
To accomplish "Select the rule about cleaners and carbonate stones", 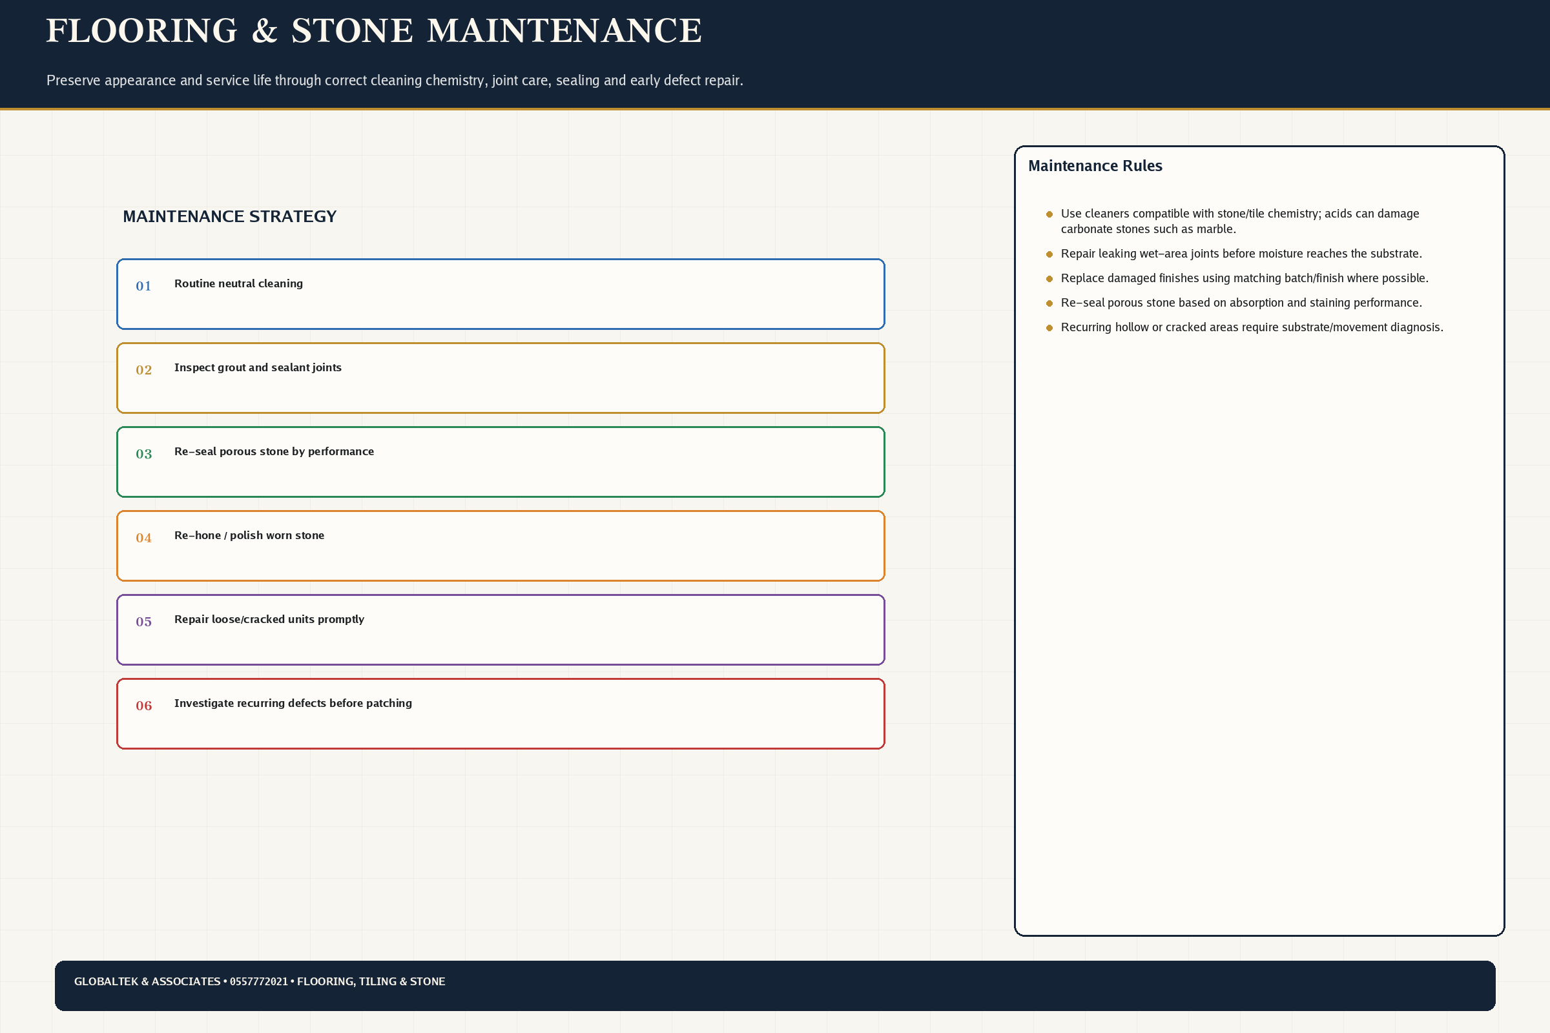I will pyautogui.click(x=1239, y=221).
